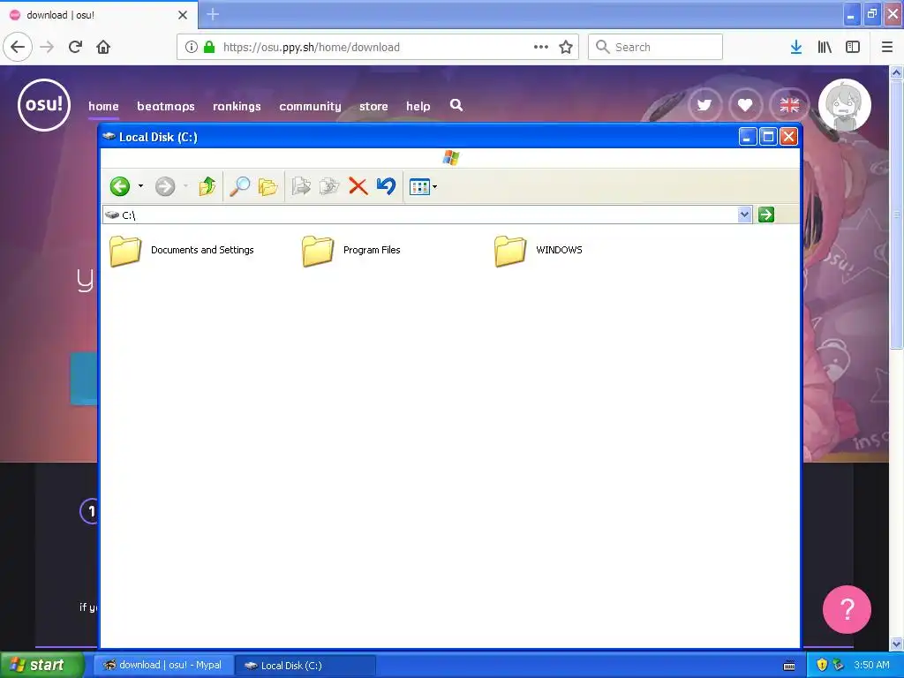
Task: Click the Explorer Forward button
Action: (x=165, y=186)
